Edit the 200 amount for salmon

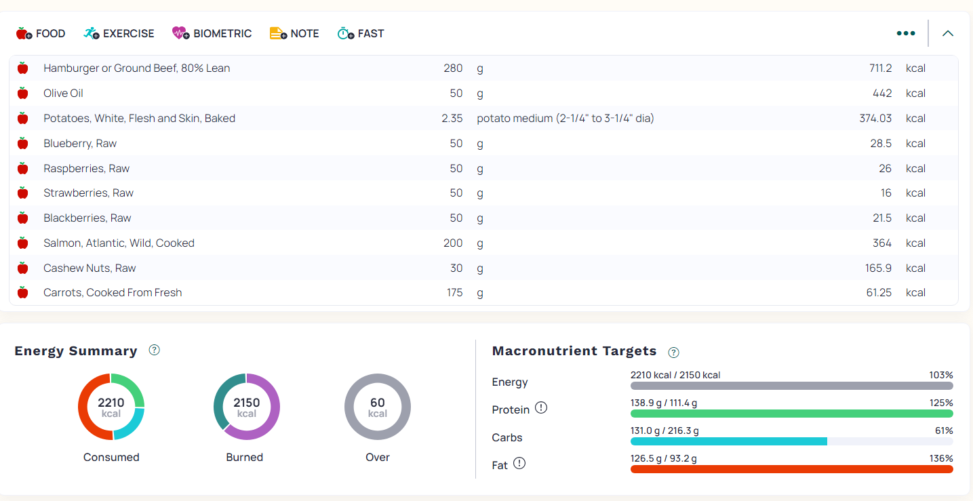[x=453, y=243]
